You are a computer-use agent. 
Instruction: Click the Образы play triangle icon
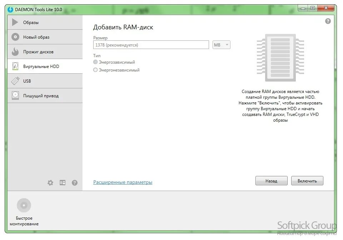(15, 22)
